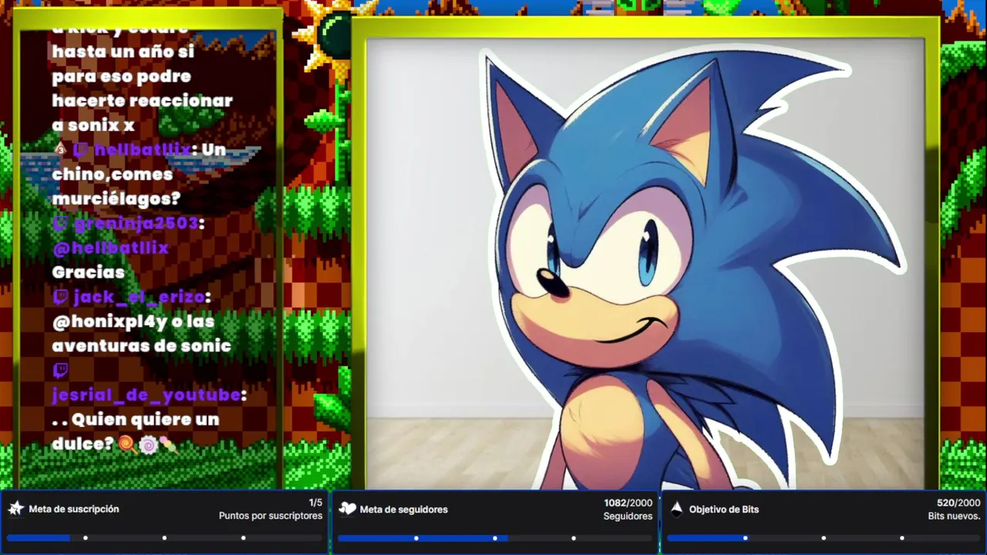Click the 'Objetivo de Bits' label

point(724,509)
